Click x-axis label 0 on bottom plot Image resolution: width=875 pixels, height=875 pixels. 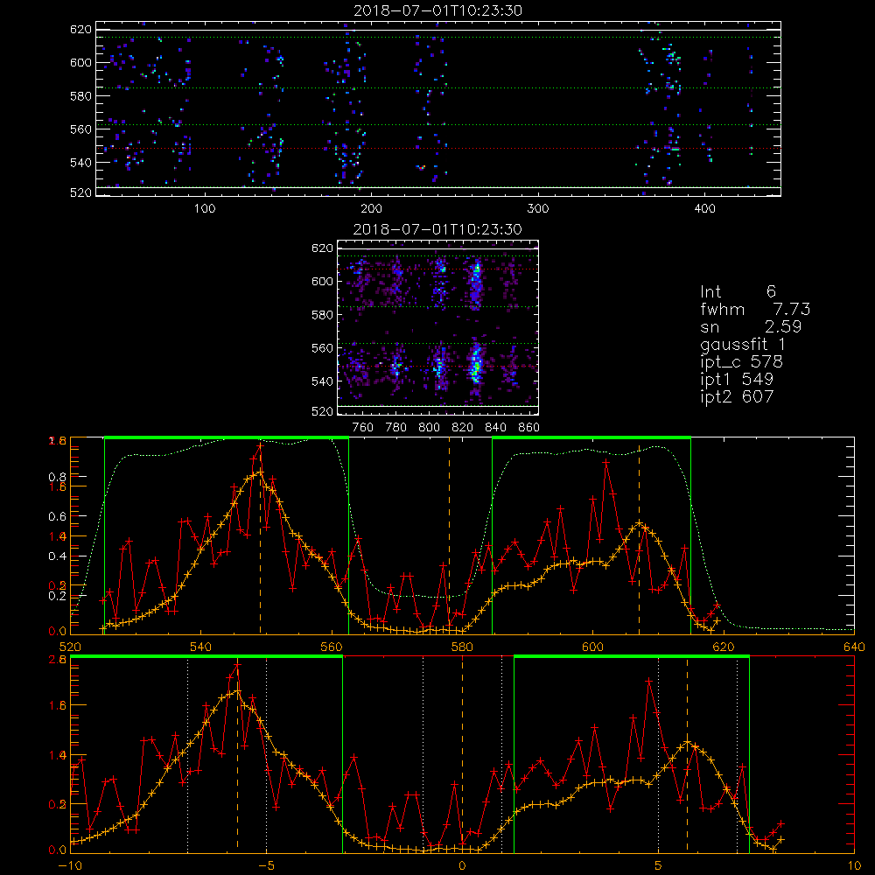click(x=462, y=866)
